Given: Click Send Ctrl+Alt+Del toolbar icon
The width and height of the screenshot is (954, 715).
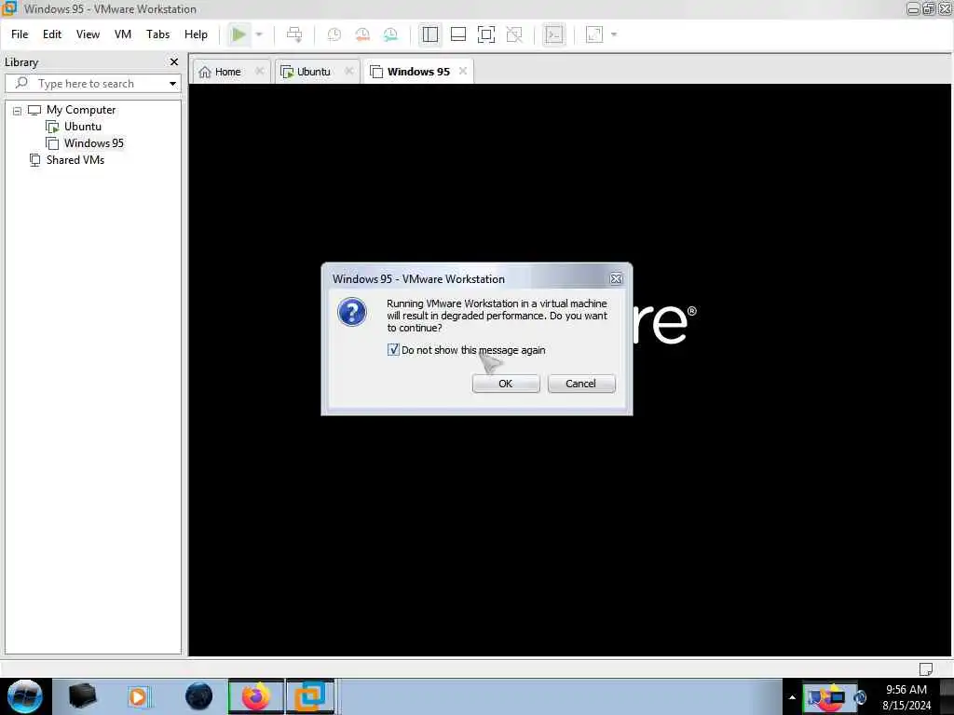Looking at the screenshot, I should click(294, 34).
